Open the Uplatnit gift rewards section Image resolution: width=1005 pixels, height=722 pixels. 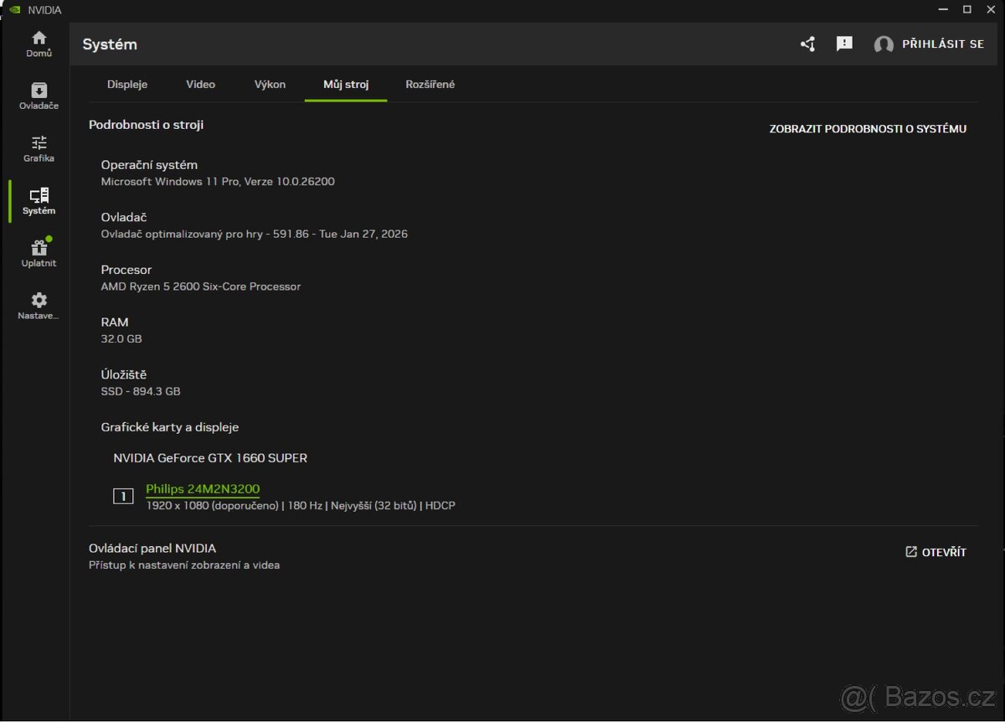[x=39, y=253]
